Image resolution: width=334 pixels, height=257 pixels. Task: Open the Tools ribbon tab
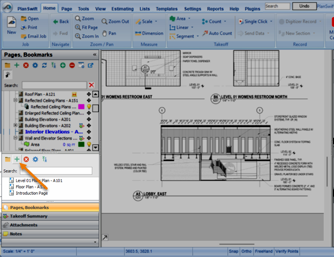point(83,9)
